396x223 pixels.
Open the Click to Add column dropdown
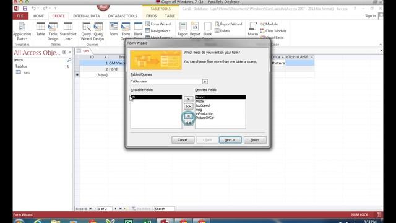click(x=312, y=57)
